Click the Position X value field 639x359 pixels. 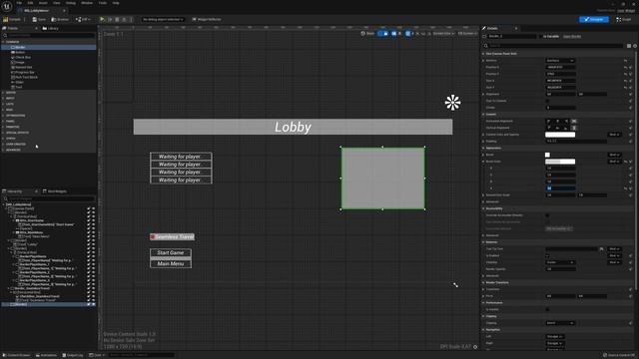pyautogui.click(x=560, y=67)
